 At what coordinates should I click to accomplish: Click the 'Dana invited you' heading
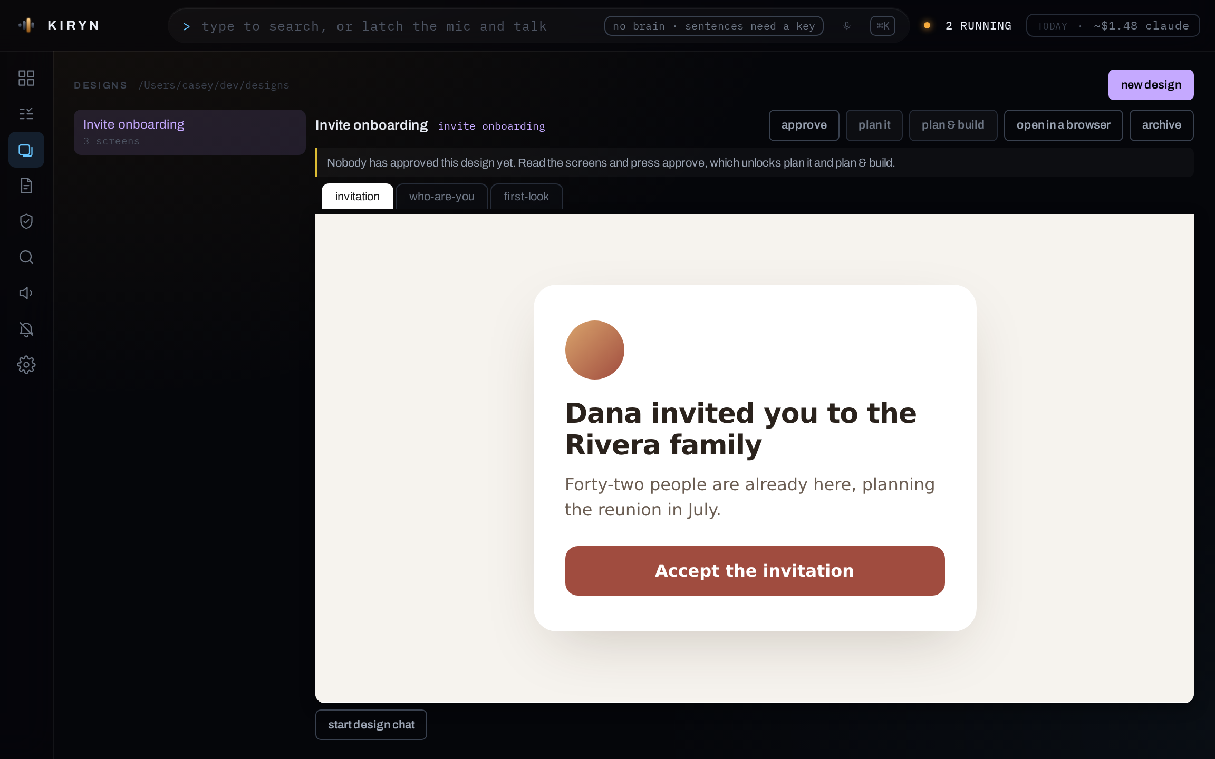pyautogui.click(x=741, y=429)
